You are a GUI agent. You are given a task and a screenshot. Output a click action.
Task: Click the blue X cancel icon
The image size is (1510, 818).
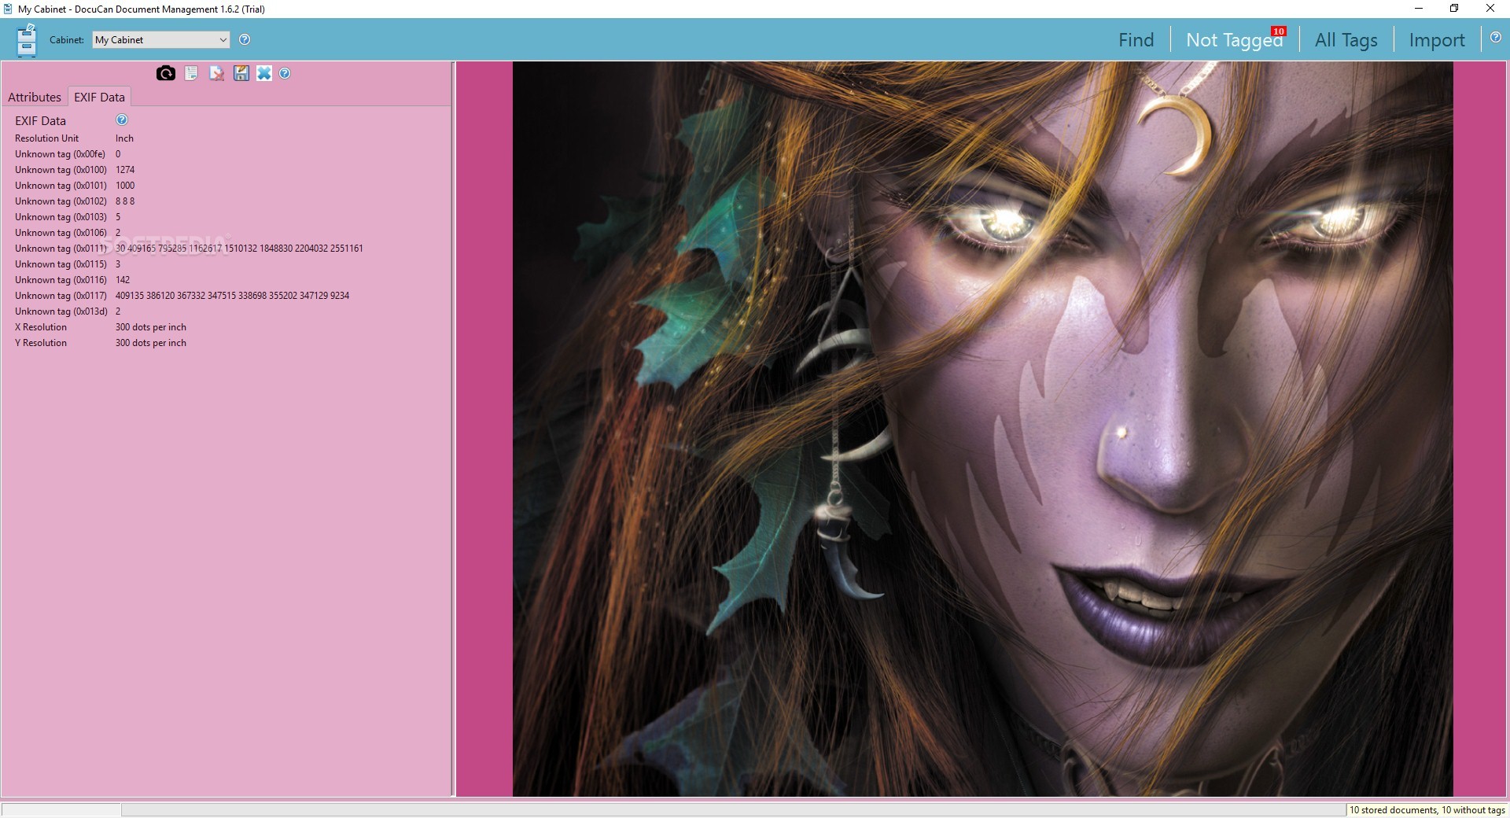pos(264,73)
